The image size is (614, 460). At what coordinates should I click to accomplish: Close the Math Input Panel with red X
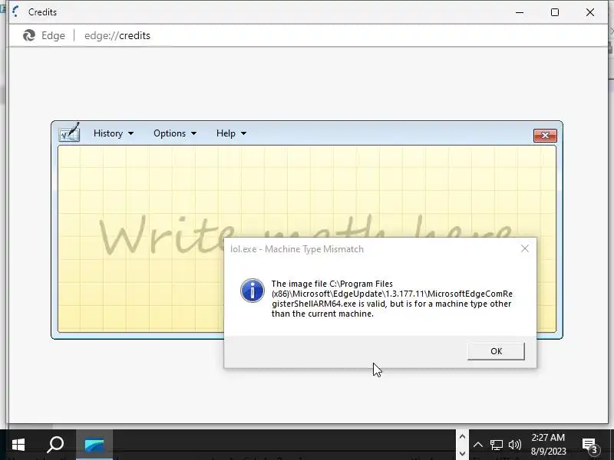coord(545,136)
